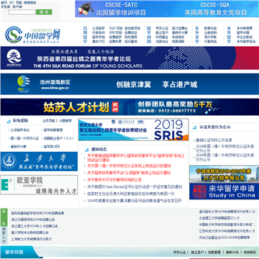Open 春晖杯大赛 login link
The image size is (259, 259).
(x=19, y=147)
